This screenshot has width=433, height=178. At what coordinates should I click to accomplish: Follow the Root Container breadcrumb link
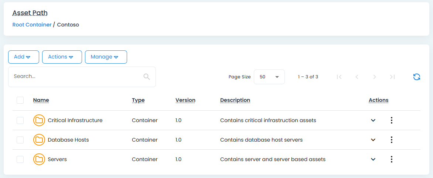click(x=32, y=25)
